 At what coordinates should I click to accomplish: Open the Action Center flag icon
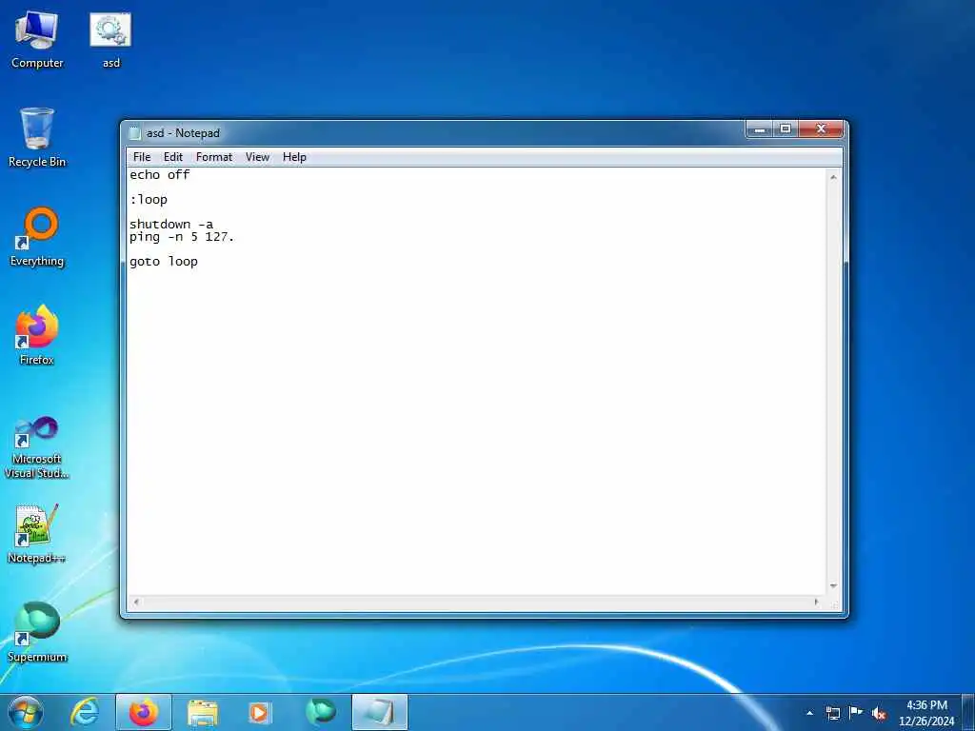click(856, 713)
